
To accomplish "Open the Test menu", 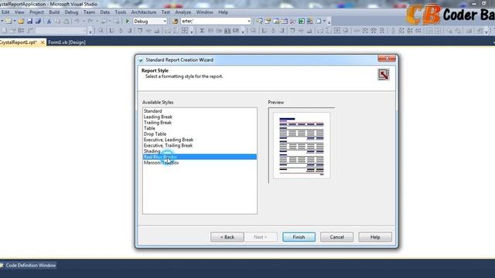I will (x=166, y=12).
